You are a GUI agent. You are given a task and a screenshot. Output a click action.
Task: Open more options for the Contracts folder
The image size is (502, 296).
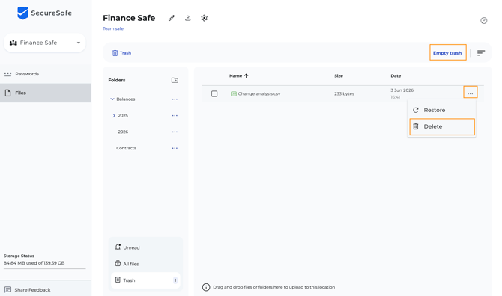point(175,148)
